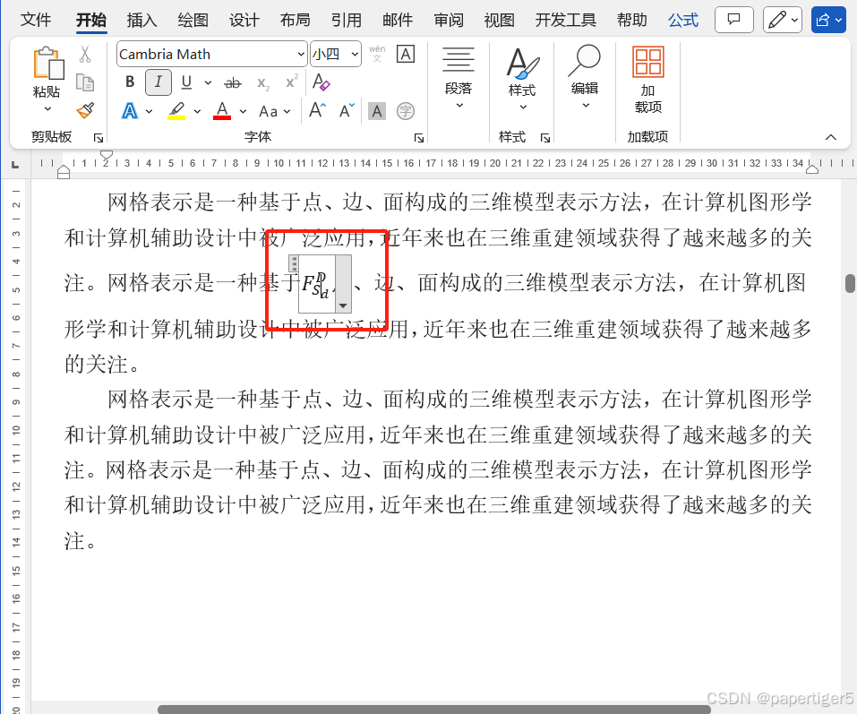
Task: Expand text effects dropdown arrow
Action: 149,111
